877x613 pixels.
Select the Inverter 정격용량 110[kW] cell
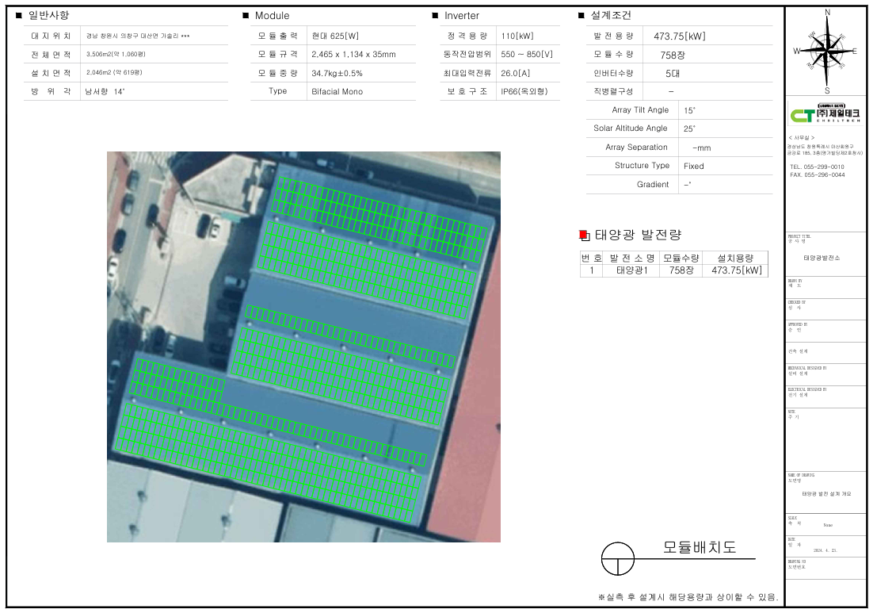click(517, 36)
